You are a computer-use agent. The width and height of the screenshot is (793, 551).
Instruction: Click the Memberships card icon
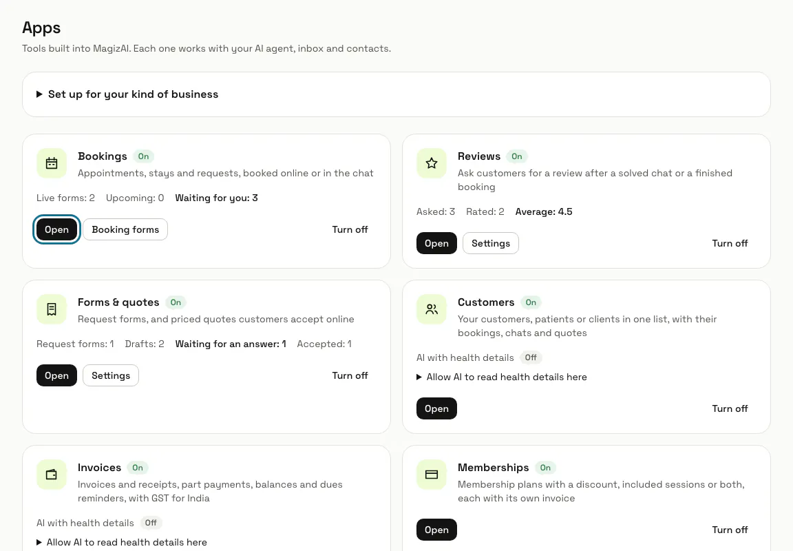(x=432, y=475)
